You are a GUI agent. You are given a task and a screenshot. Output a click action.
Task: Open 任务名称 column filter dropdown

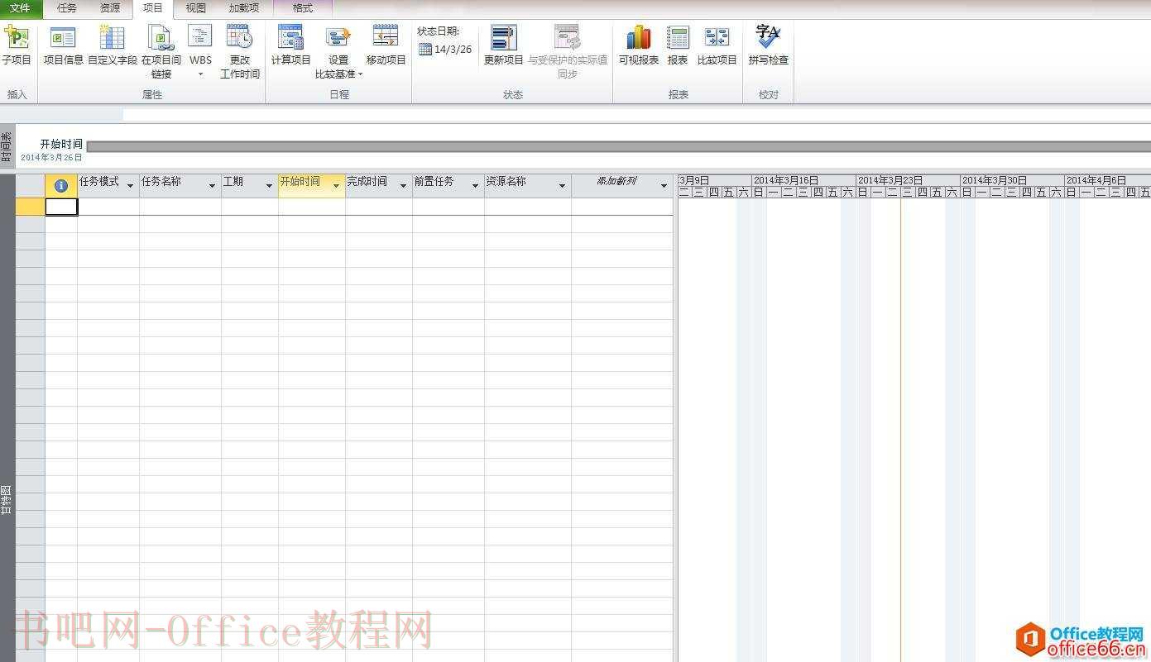pyautogui.click(x=213, y=186)
